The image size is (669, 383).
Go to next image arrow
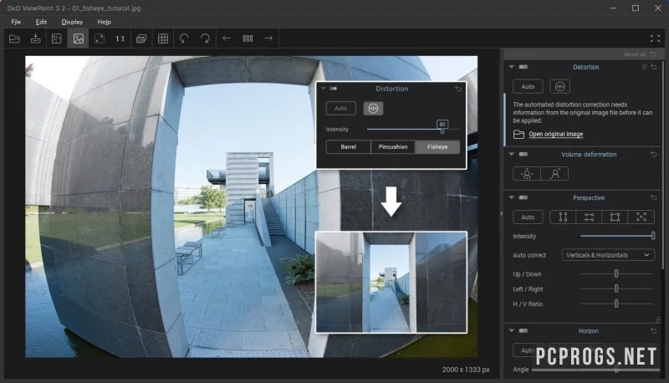(x=268, y=38)
